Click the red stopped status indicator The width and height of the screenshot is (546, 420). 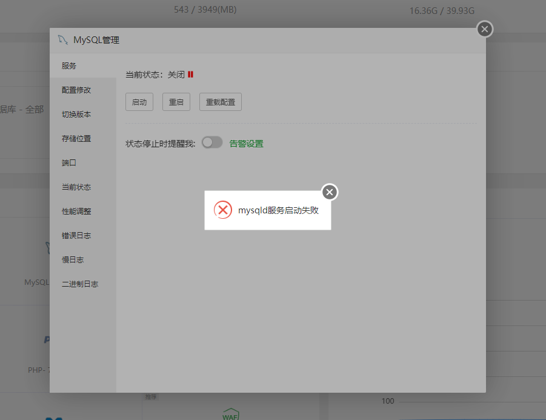190,75
